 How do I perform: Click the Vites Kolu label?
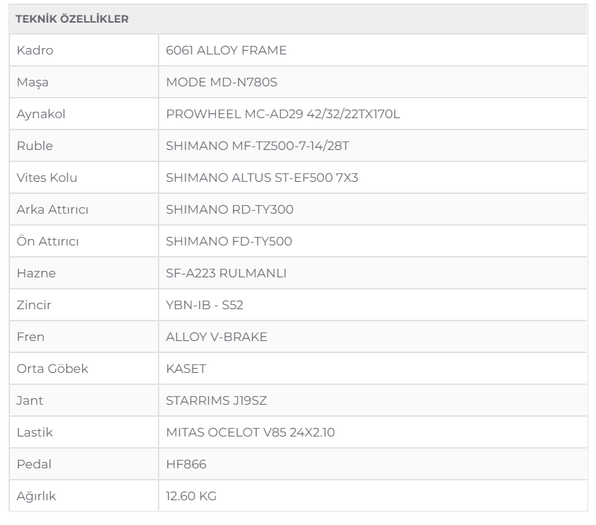[x=47, y=178]
